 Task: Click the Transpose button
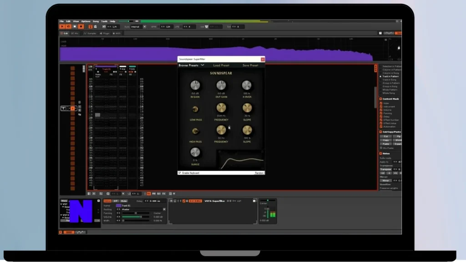(x=386, y=169)
